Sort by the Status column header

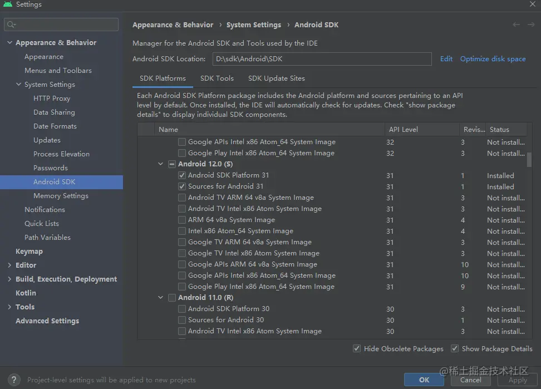506,129
